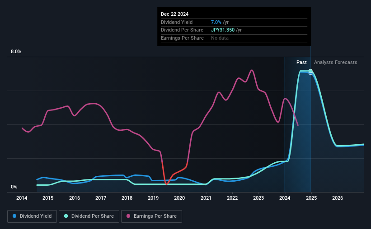371x229 pixels.
Task: Click the 2016 x-axis year label
Action: [x=75, y=198]
